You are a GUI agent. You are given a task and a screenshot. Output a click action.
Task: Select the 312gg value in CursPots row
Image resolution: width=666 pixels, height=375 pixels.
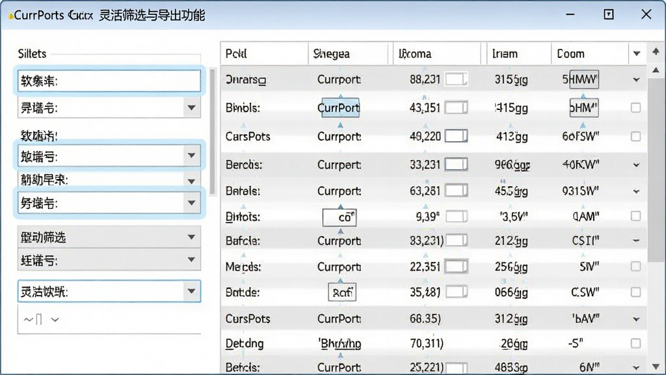click(x=511, y=319)
